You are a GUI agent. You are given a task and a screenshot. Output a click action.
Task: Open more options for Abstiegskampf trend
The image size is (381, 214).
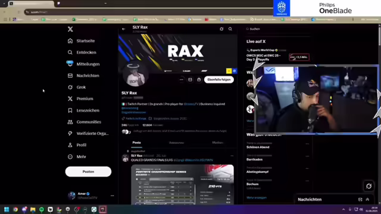click(307, 168)
